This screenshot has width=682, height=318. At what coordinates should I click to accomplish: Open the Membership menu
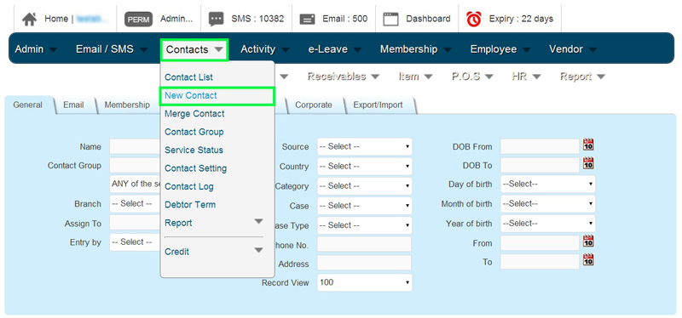tap(416, 49)
